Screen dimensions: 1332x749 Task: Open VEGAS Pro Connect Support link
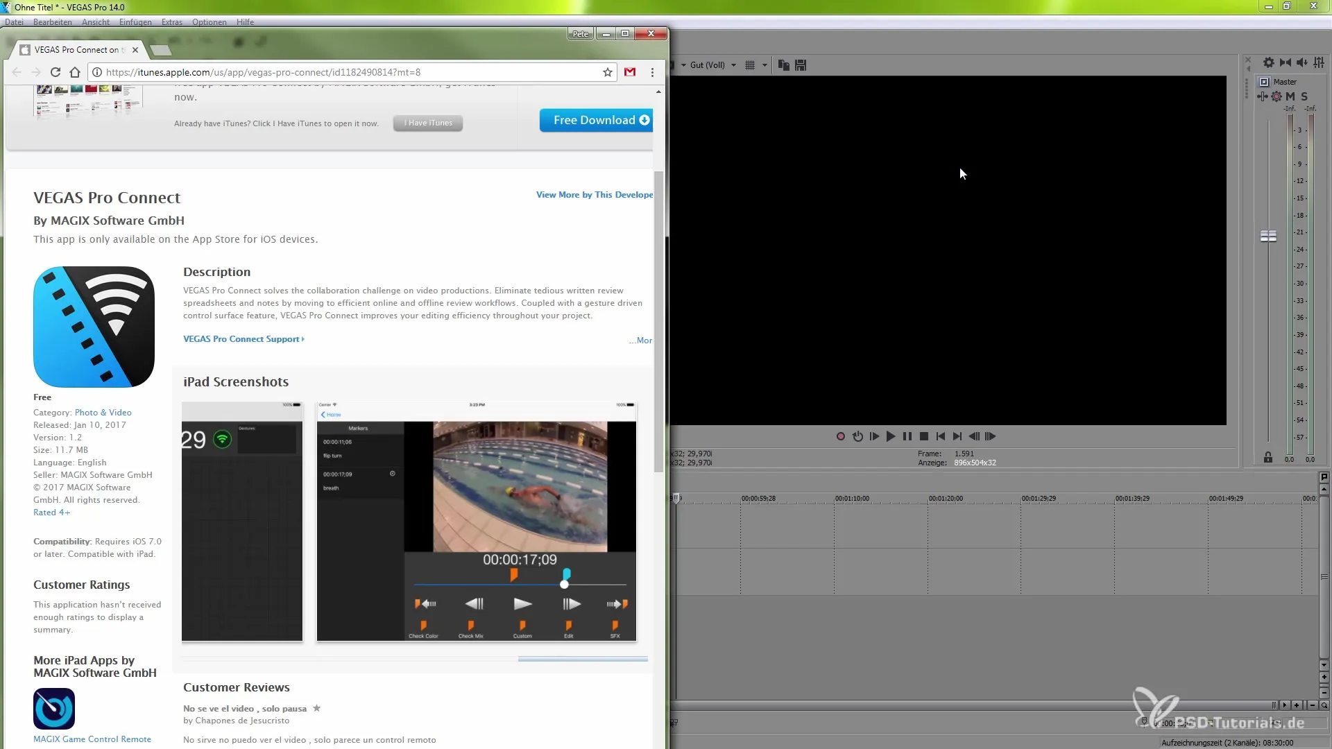point(244,339)
